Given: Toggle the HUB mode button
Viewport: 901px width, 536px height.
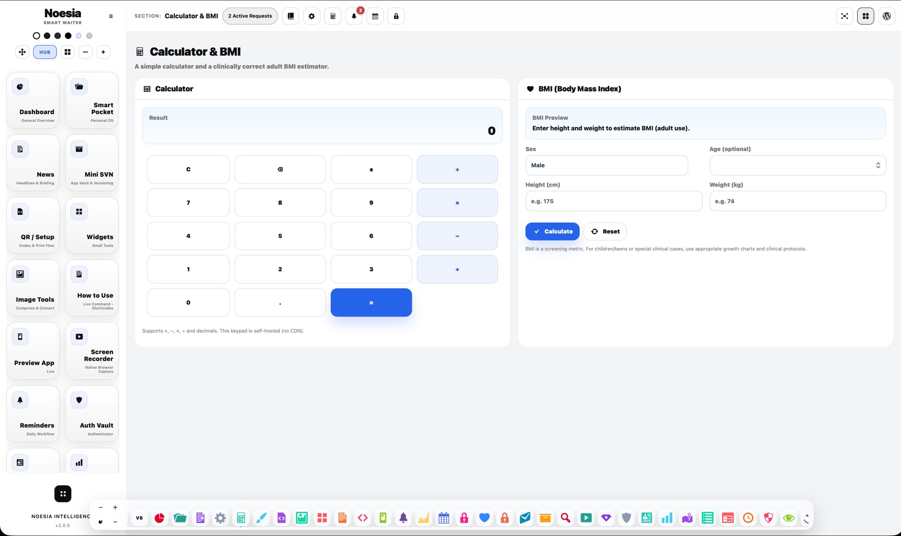Looking at the screenshot, I should tap(45, 52).
